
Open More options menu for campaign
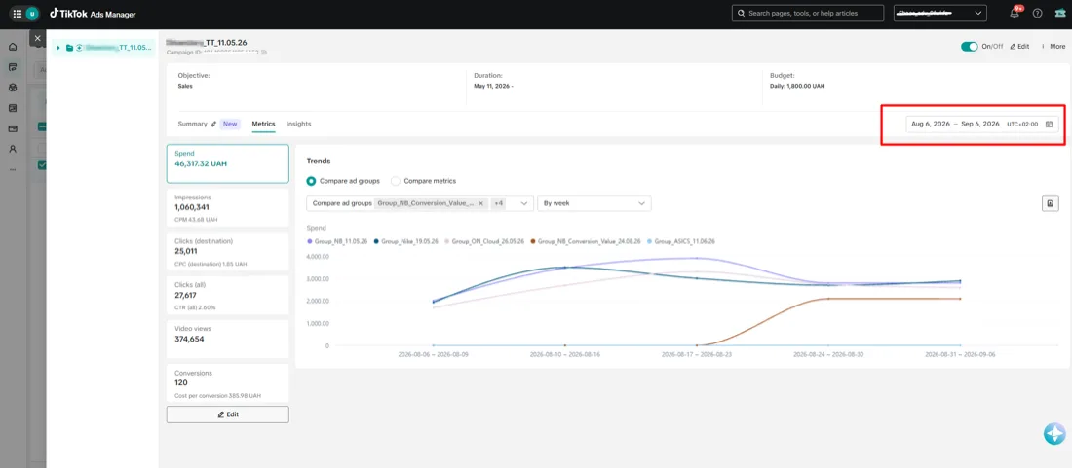tap(1053, 47)
